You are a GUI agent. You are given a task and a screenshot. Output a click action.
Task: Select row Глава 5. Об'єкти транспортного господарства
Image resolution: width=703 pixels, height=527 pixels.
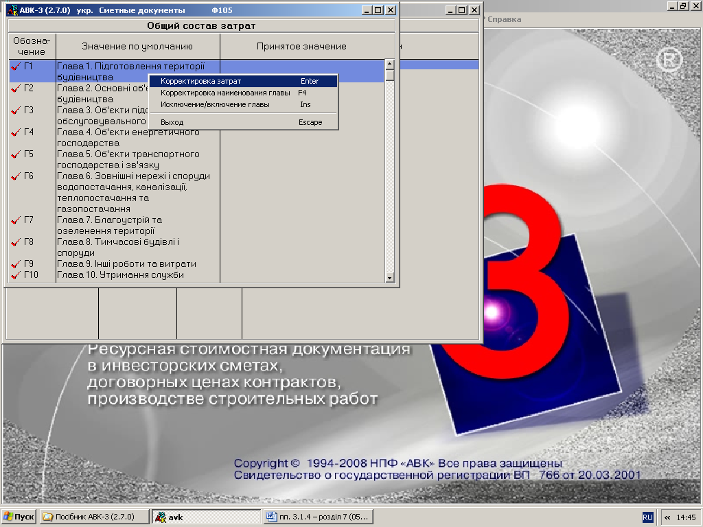tap(196, 159)
